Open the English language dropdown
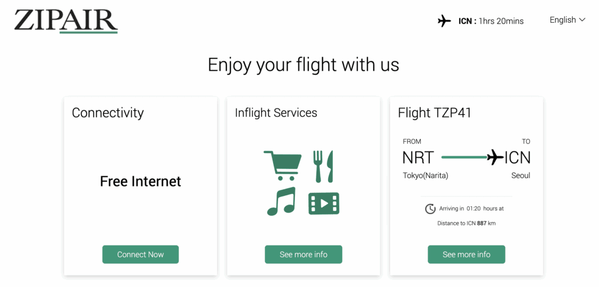 pyautogui.click(x=563, y=20)
